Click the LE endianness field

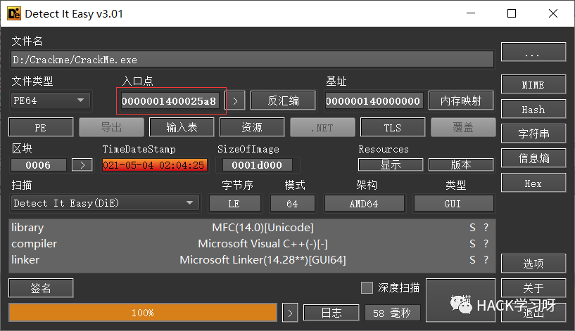pyautogui.click(x=234, y=203)
